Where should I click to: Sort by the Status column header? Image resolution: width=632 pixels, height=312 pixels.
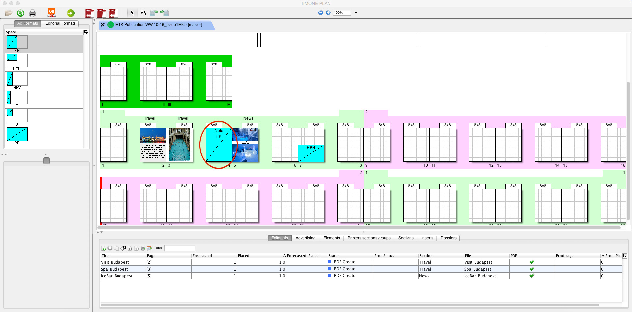click(350, 256)
